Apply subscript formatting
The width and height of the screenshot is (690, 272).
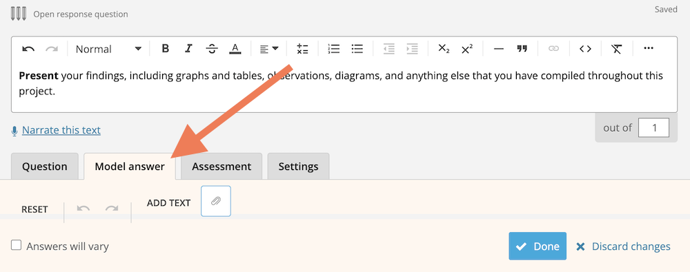pos(444,49)
